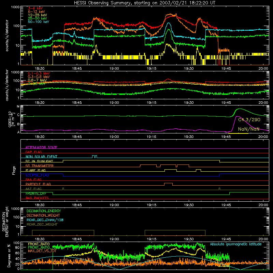Select the 'SAA_FLAG' flag label
Screen dimensions: 273x273
(33, 180)
